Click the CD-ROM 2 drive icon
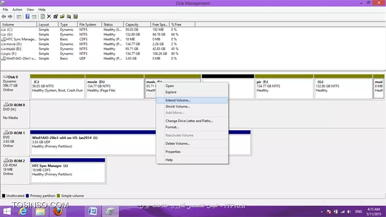 coord(6,161)
